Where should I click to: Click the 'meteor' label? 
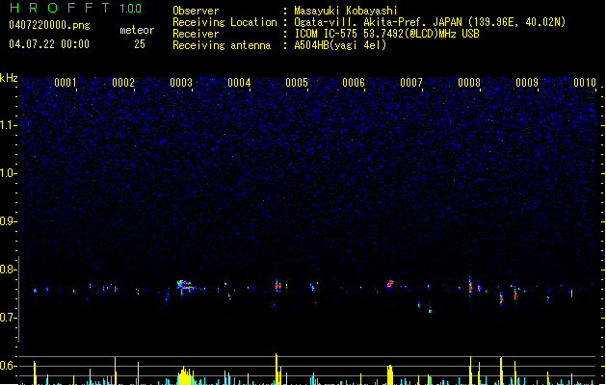[x=137, y=30]
